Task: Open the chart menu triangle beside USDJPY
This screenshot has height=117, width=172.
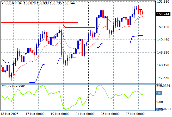Action: coord(3,3)
